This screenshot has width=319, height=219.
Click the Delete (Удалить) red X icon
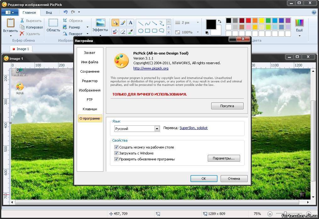click(22, 34)
